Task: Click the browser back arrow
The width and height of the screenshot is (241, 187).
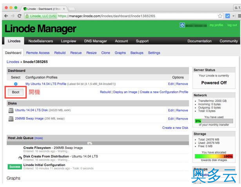Action: tap(6, 16)
